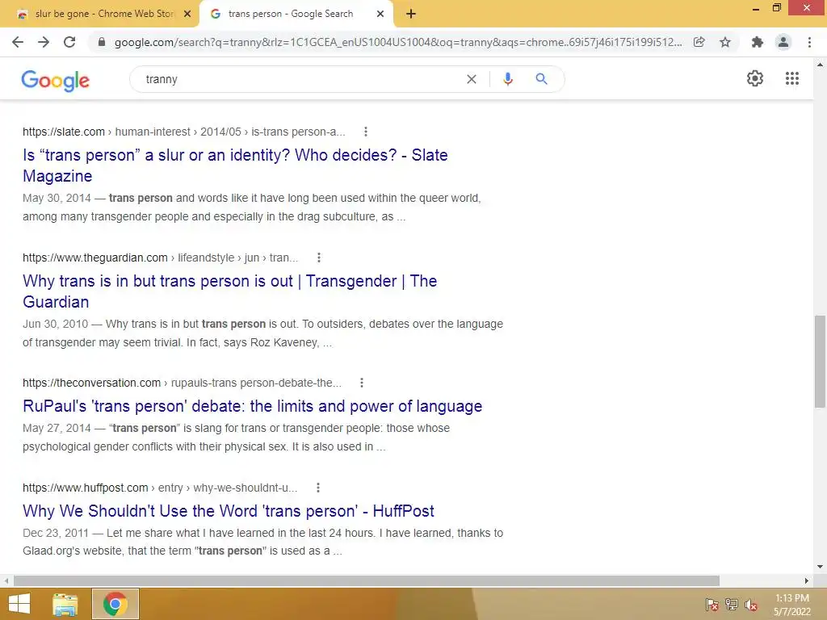
Task: Click the vertical scrollbar thumb
Action: coord(820,361)
